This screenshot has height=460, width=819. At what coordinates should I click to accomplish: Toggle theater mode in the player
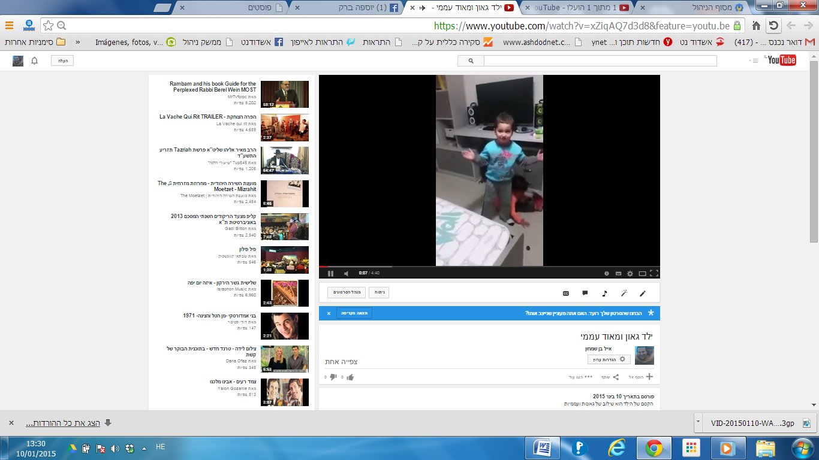click(x=642, y=274)
